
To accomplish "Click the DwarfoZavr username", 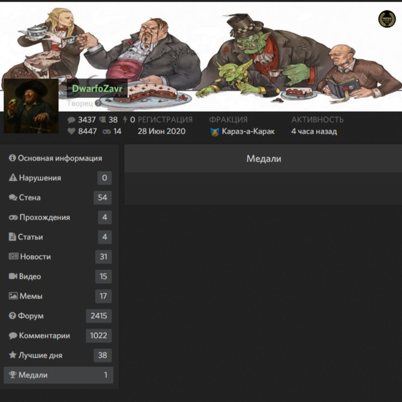I will (x=97, y=88).
